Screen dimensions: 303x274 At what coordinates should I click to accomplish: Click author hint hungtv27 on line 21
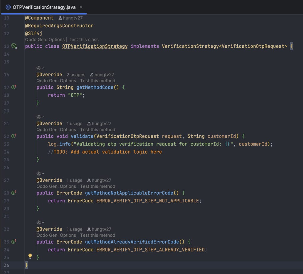(99, 123)
